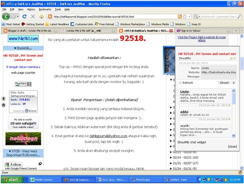This screenshot has width=244, height=184.
Task: Click the Home icon in the toolbar
Action: tap(41, 16)
